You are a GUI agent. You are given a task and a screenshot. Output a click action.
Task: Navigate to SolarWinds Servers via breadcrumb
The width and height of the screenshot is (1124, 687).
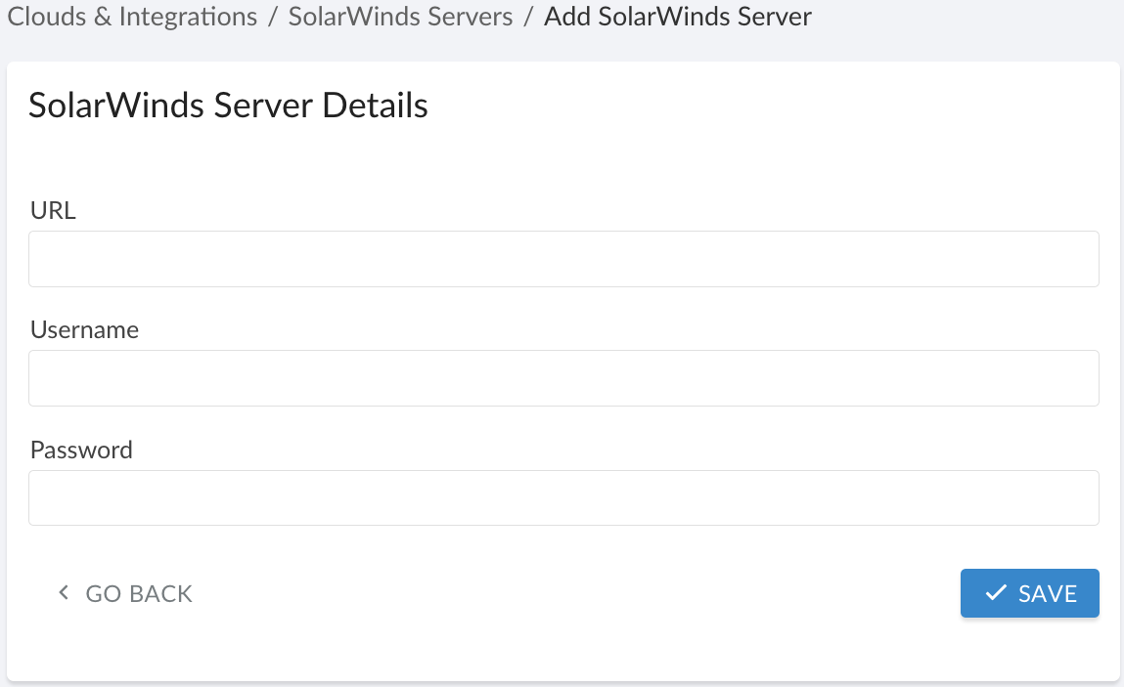coord(399,17)
